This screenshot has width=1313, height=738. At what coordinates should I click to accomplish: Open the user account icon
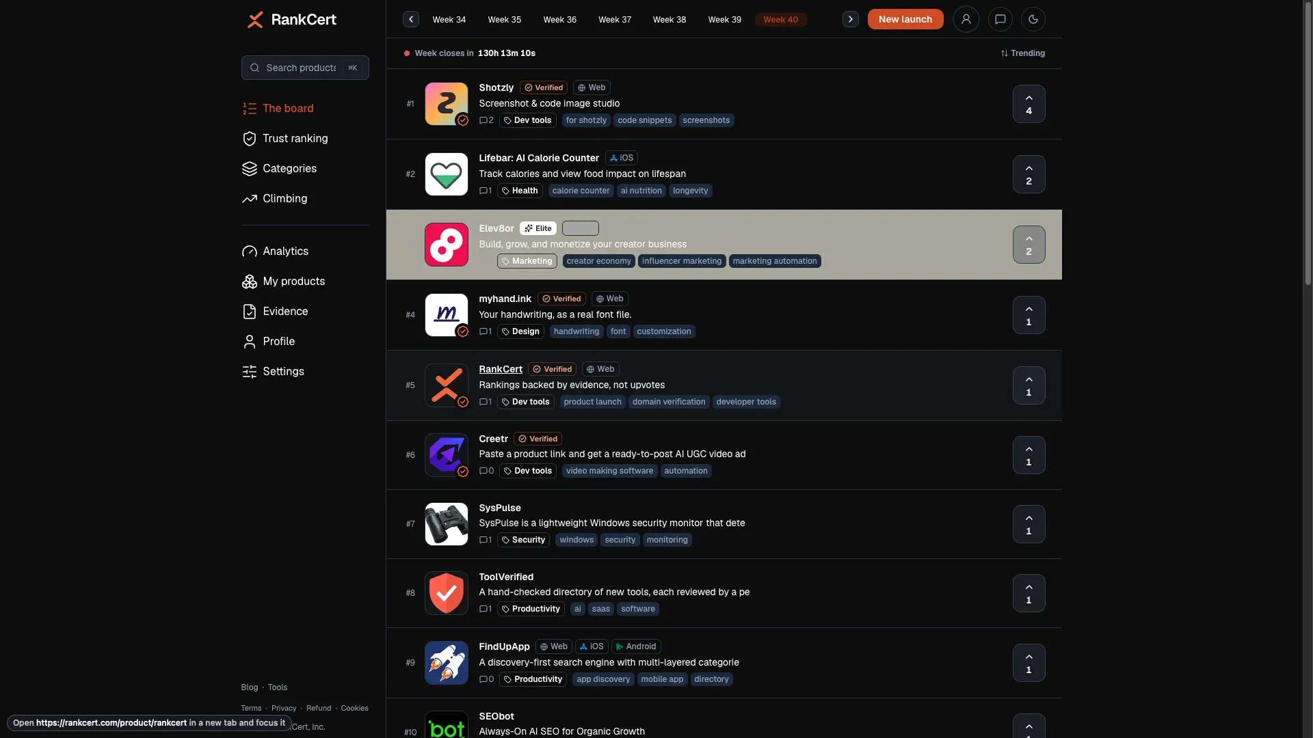pos(966,19)
